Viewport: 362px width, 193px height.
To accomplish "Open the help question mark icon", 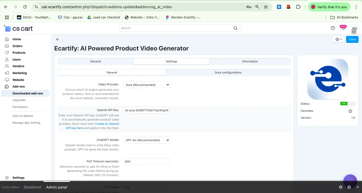I will 333,28.
